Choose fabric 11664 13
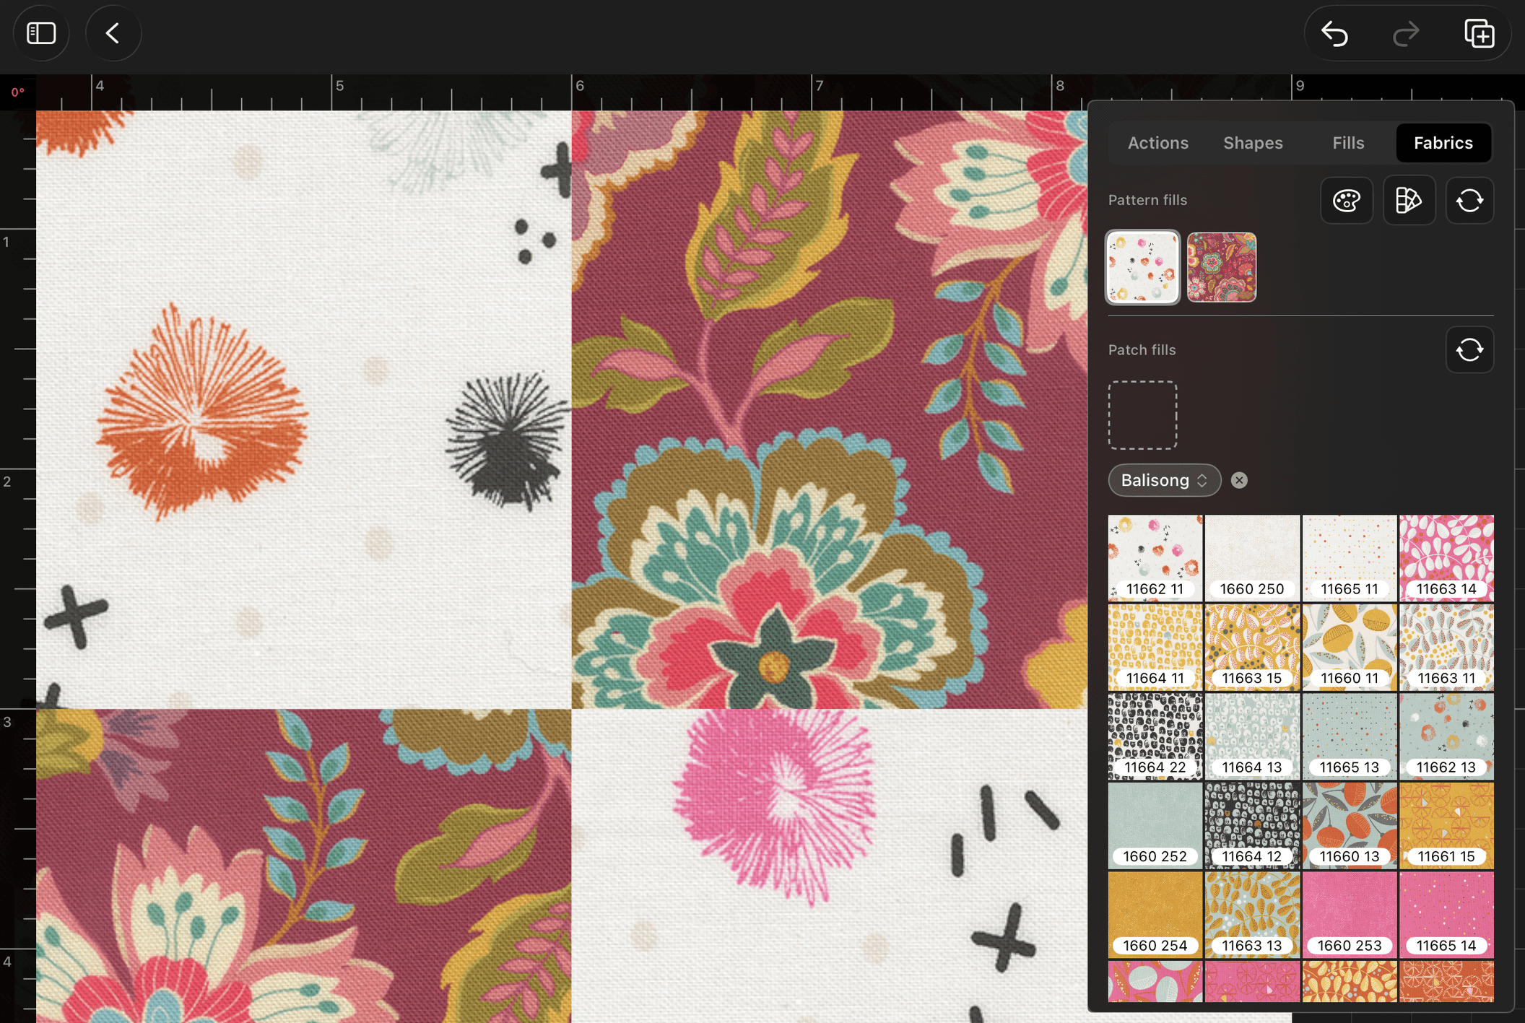The width and height of the screenshot is (1525, 1023). 1252,736
